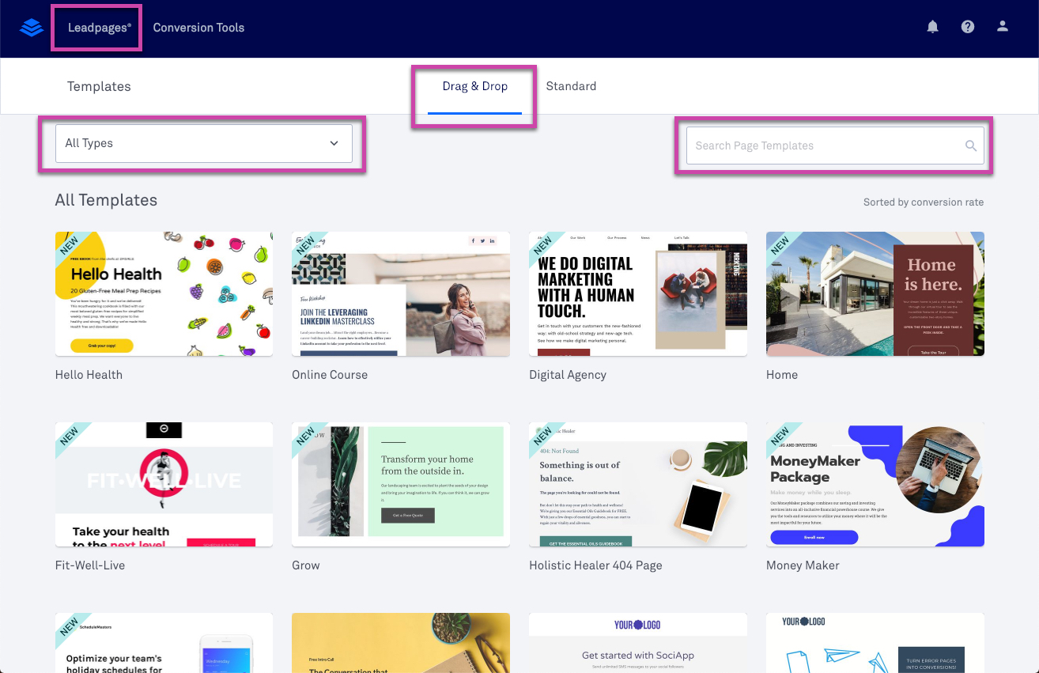The height and width of the screenshot is (673, 1039).
Task: Select the Hello Health template thumbnail
Action: [x=164, y=293]
